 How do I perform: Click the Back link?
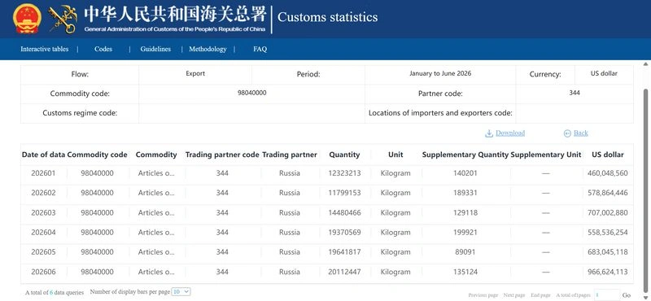pos(581,133)
